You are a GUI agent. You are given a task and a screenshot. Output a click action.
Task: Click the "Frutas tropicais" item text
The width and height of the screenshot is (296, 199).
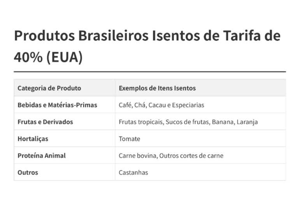[x=140, y=122]
